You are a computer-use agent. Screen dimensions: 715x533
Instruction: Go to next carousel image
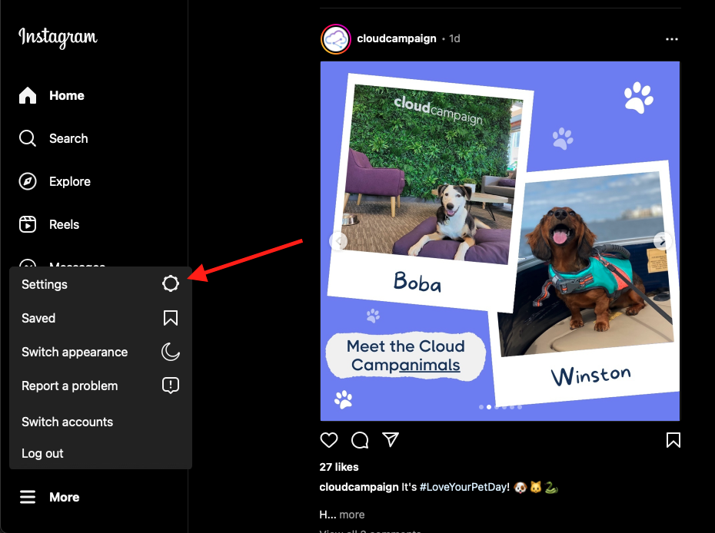click(x=662, y=241)
